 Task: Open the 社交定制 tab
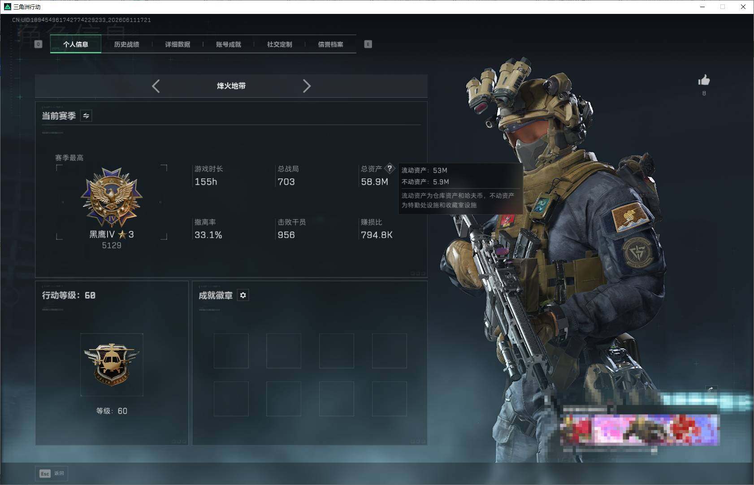[x=279, y=44]
